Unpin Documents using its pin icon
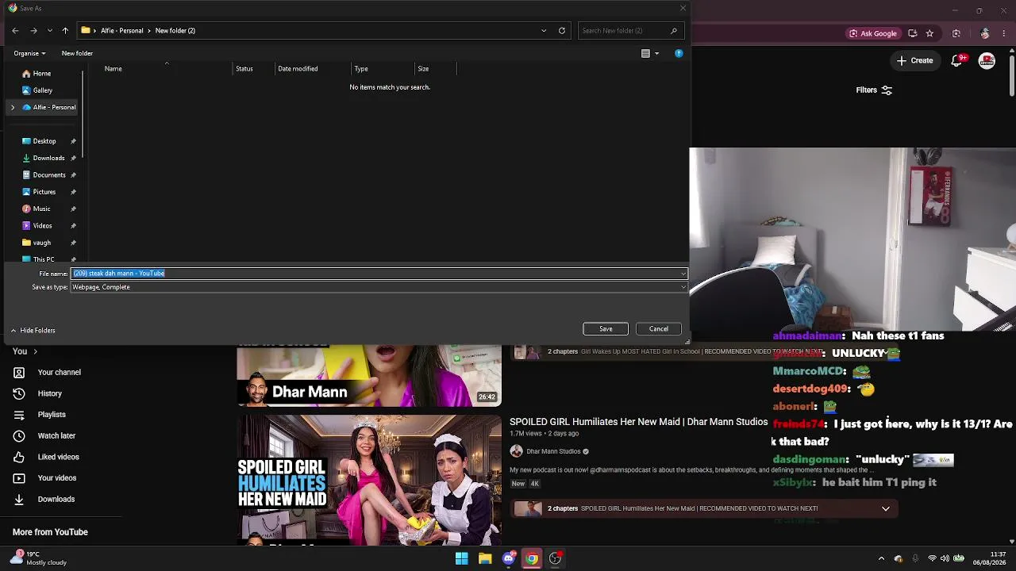This screenshot has width=1016, height=571. tap(73, 175)
